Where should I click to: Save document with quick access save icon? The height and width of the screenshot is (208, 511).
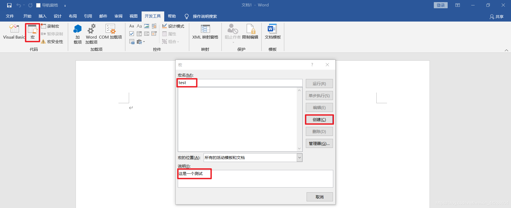pyautogui.click(x=9, y=5)
